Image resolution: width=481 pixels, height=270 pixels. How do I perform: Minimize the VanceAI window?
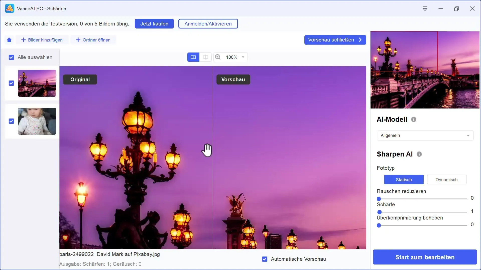(441, 9)
